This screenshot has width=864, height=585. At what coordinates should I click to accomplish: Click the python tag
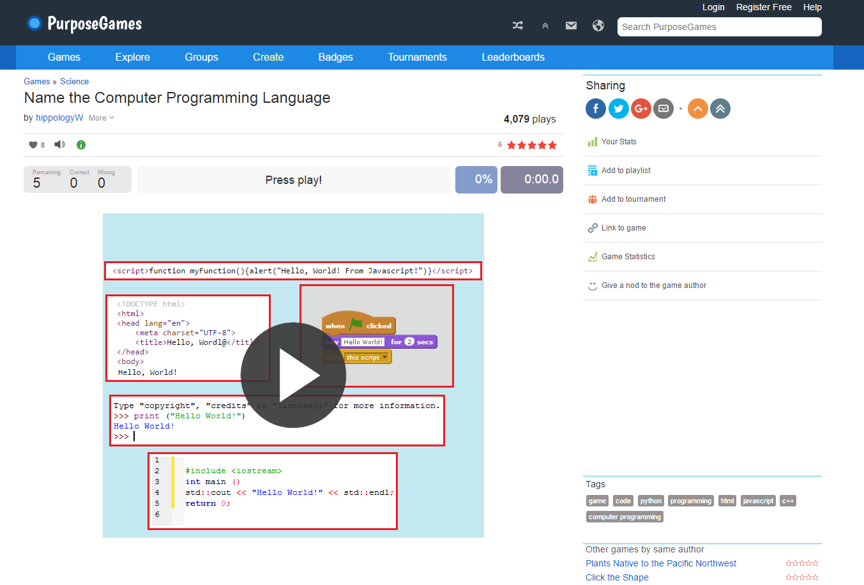tap(651, 501)
